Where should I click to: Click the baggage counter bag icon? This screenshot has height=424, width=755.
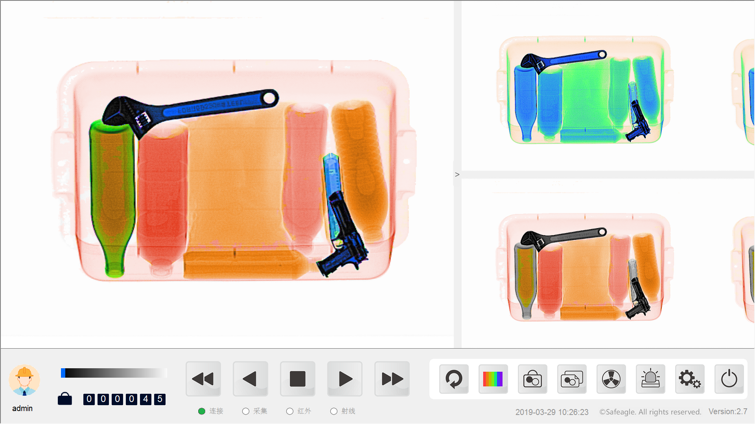tap(65, 399)
